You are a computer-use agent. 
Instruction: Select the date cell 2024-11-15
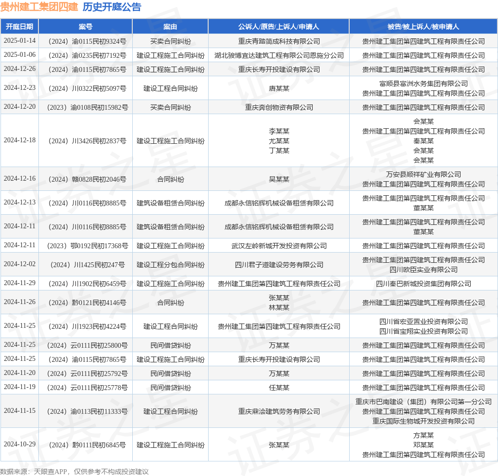(19, 411)
